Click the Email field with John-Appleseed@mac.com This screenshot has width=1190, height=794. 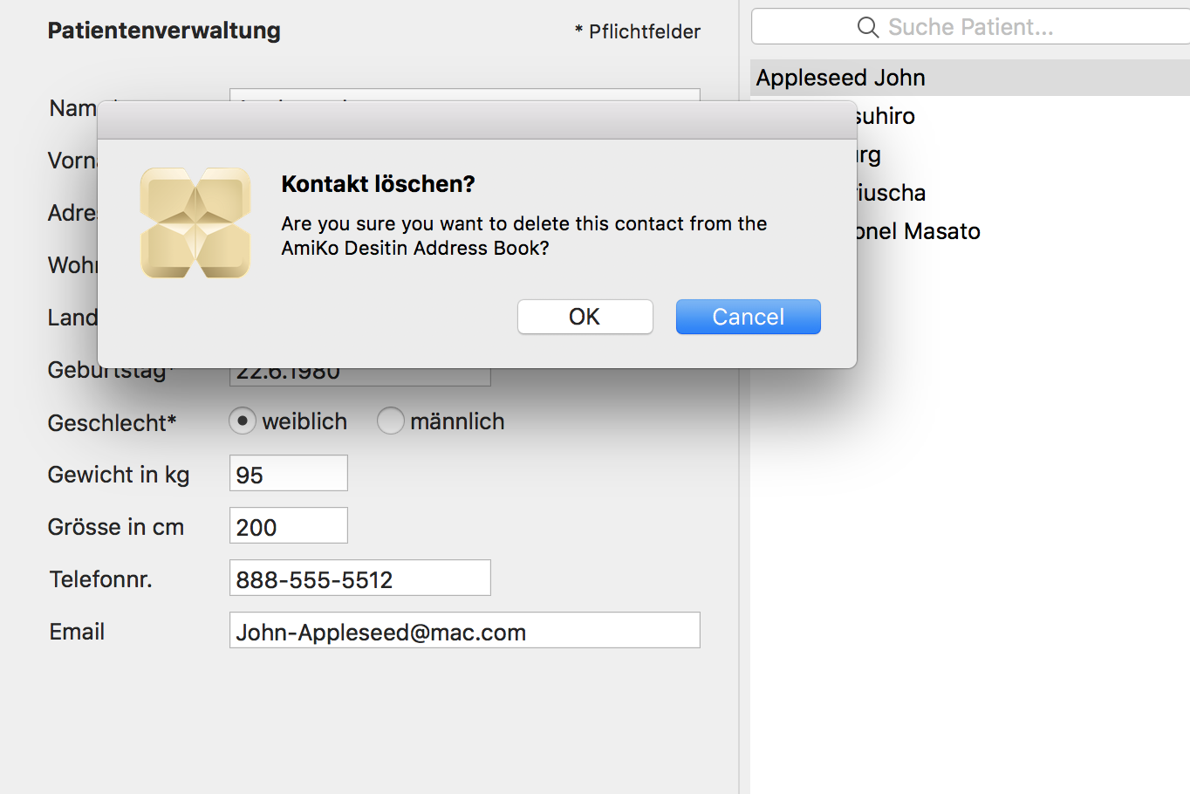pos(464,630)
